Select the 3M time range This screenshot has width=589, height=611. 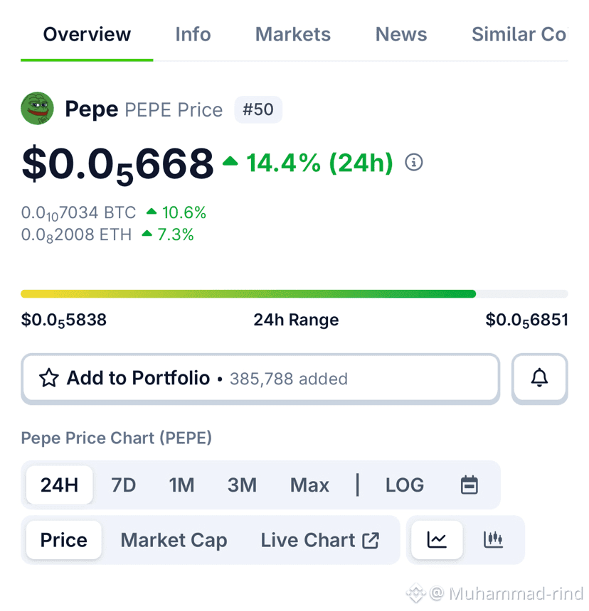(x=242, y=485)
